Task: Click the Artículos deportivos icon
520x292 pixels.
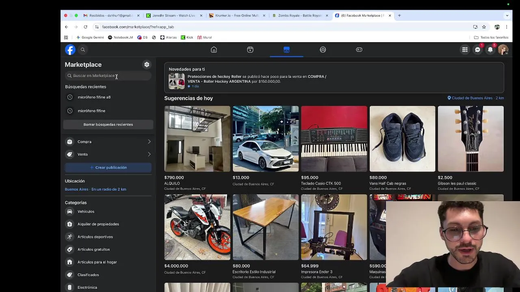Action: [x=70, y=237]
